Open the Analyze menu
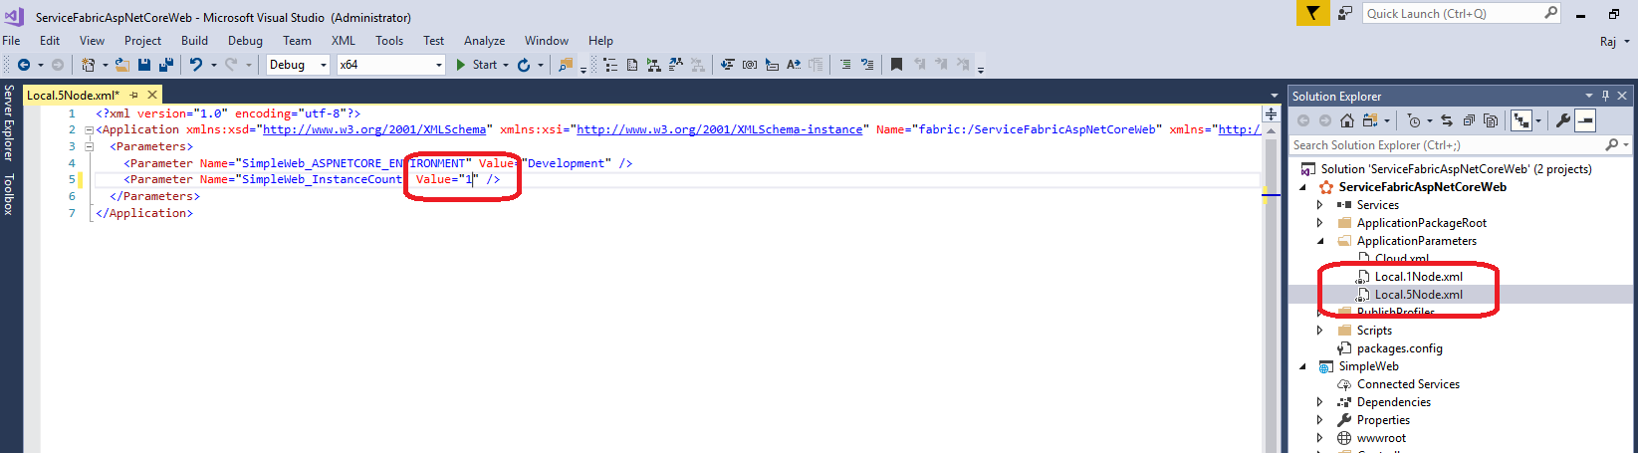Screen dimensions: 1638x453 coord(484,41)
